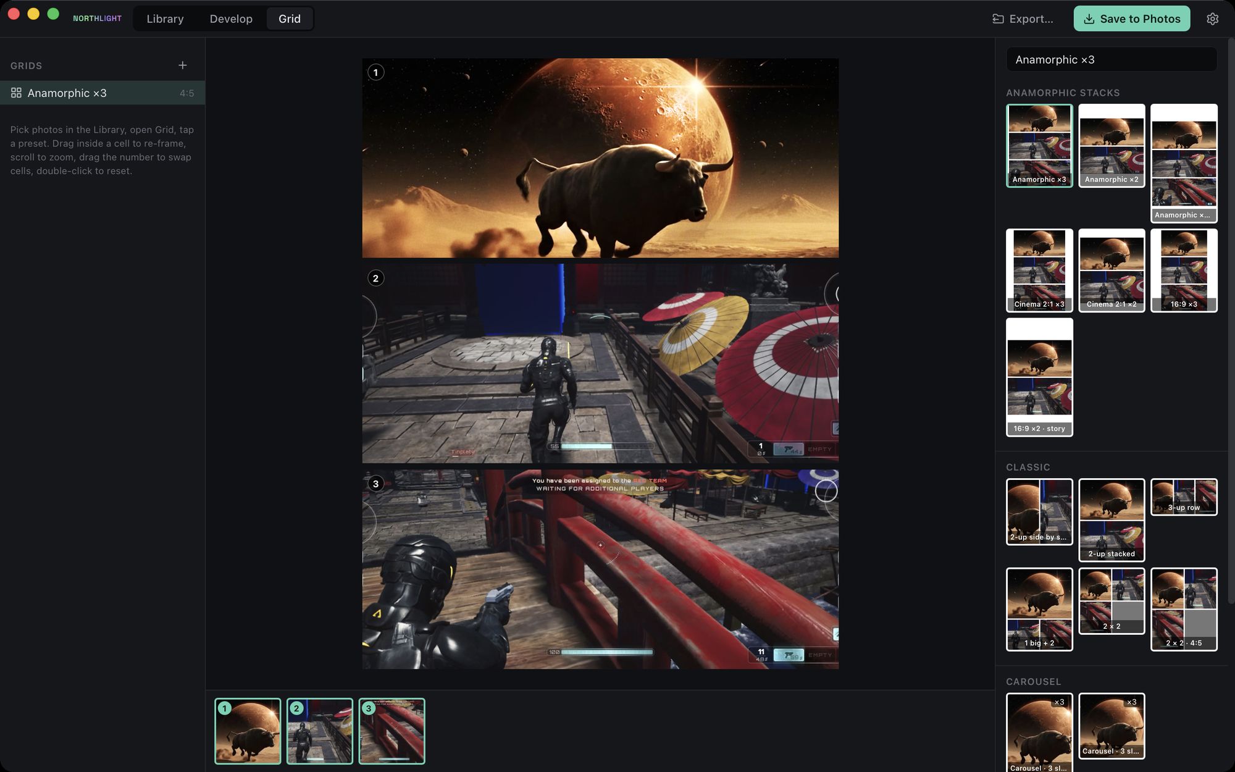Select the Grid tab
This screenshot has height=772, width=1235.
coord(290,19)
